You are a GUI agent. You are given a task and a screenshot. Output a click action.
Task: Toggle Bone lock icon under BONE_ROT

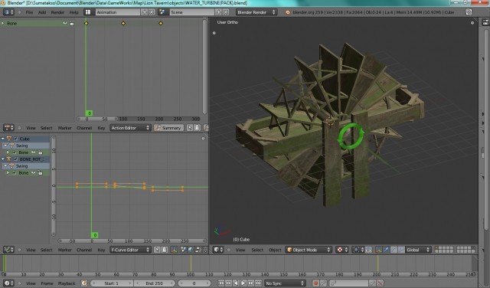pos(41,172)
